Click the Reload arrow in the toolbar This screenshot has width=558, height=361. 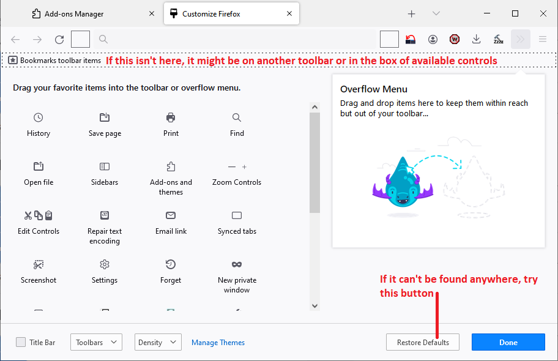[x=59, y=39]
